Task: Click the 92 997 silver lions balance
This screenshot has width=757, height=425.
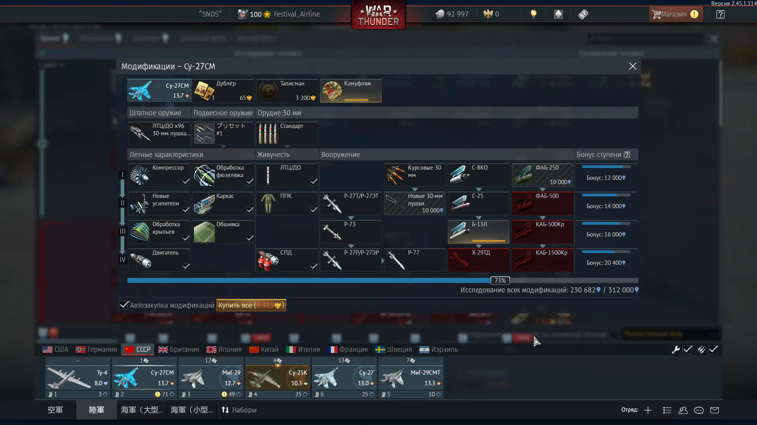Action: tap(452, 14)
